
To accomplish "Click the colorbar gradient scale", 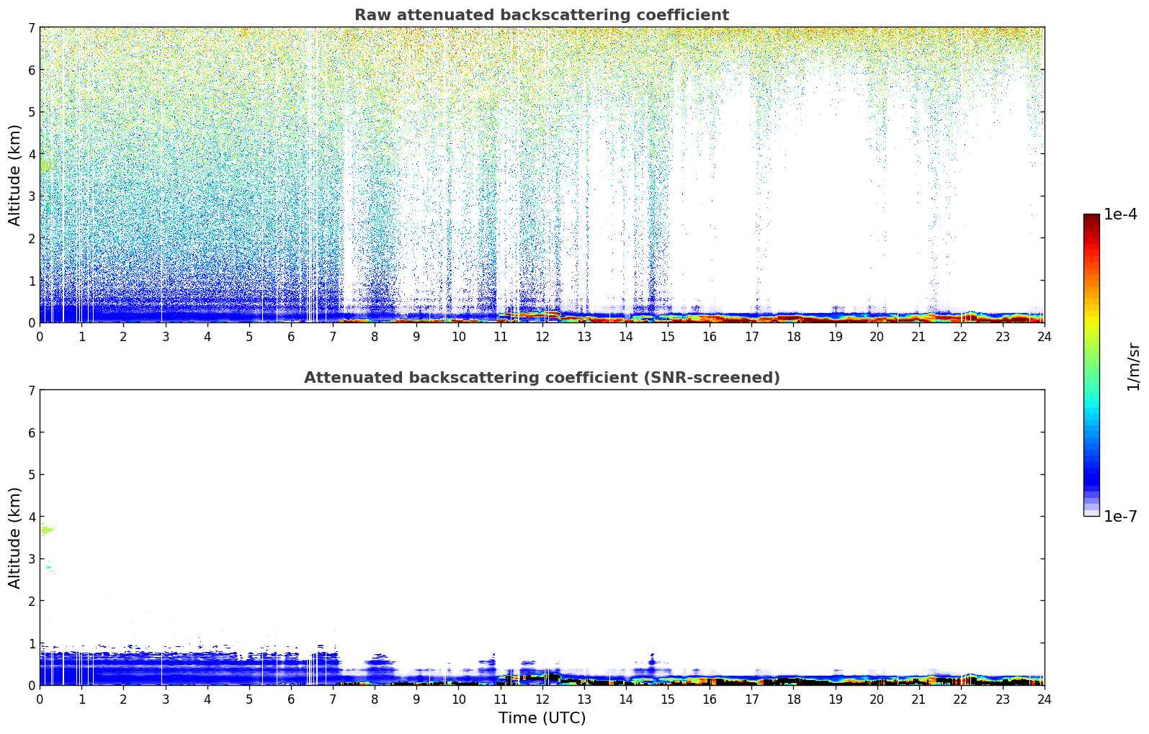I will click(x=1091, y=365).
